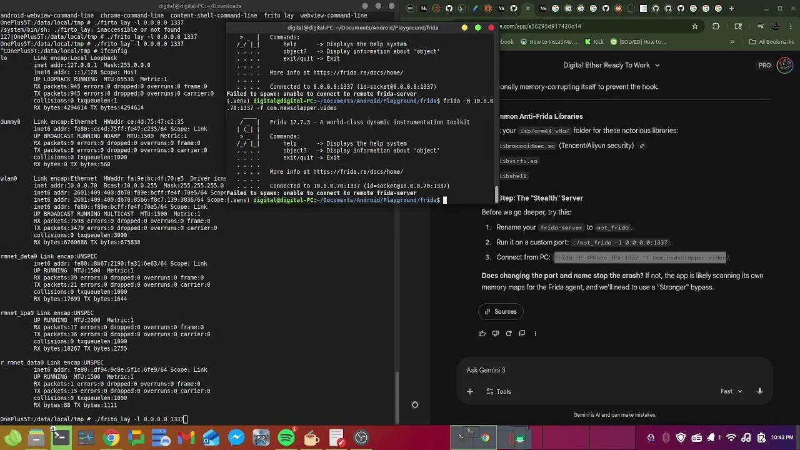
Task: Open the Tools button in Gemini input
Action: pyautogui.click(x=499, y=391)
